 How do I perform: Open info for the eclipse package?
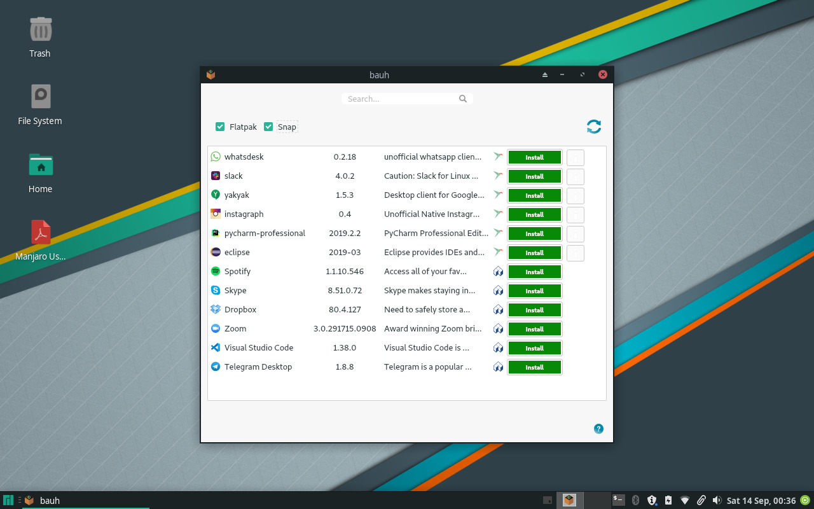pos(575,253)
